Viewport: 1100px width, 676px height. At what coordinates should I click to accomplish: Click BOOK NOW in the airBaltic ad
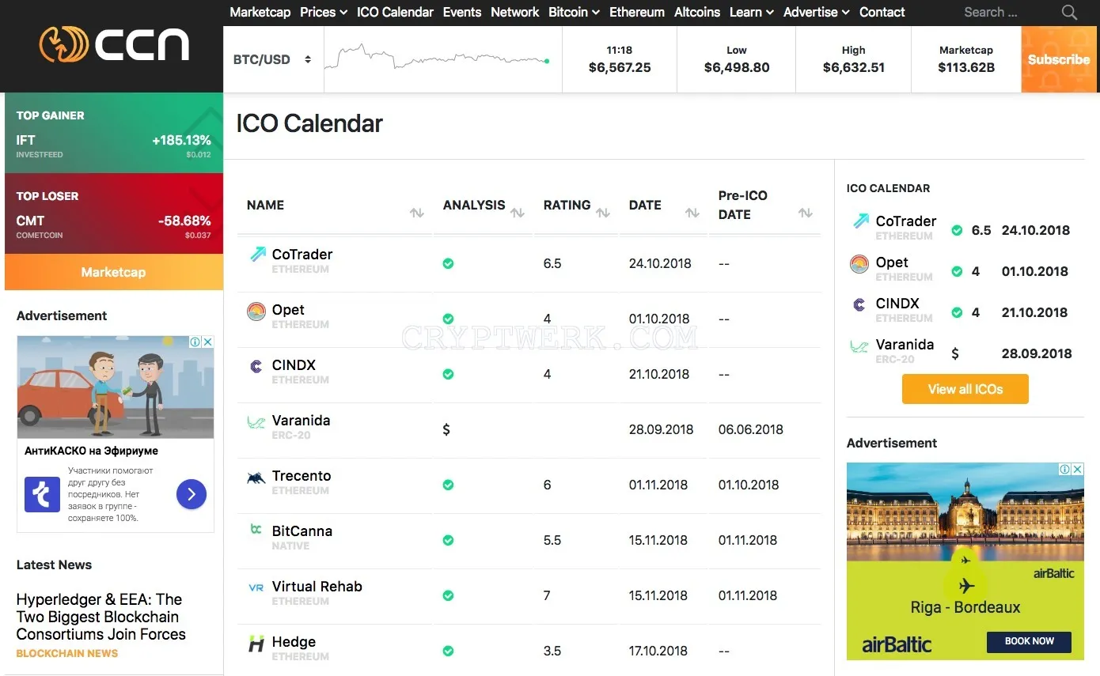(x=1029, y=641)
